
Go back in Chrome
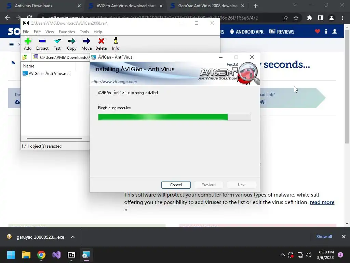8,18
